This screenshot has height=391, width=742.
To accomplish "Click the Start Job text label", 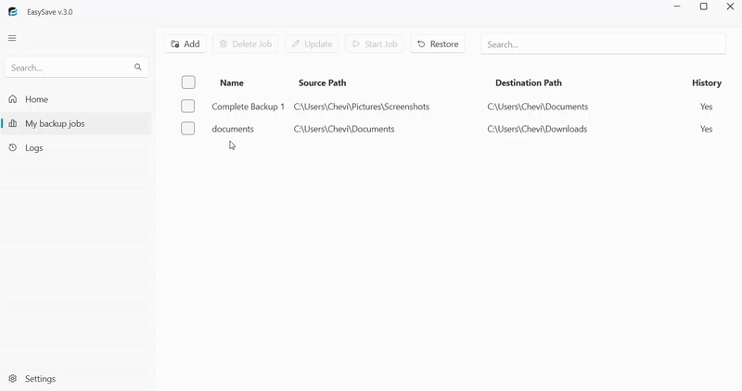I will pyautogui.click(x=381, y=44).
